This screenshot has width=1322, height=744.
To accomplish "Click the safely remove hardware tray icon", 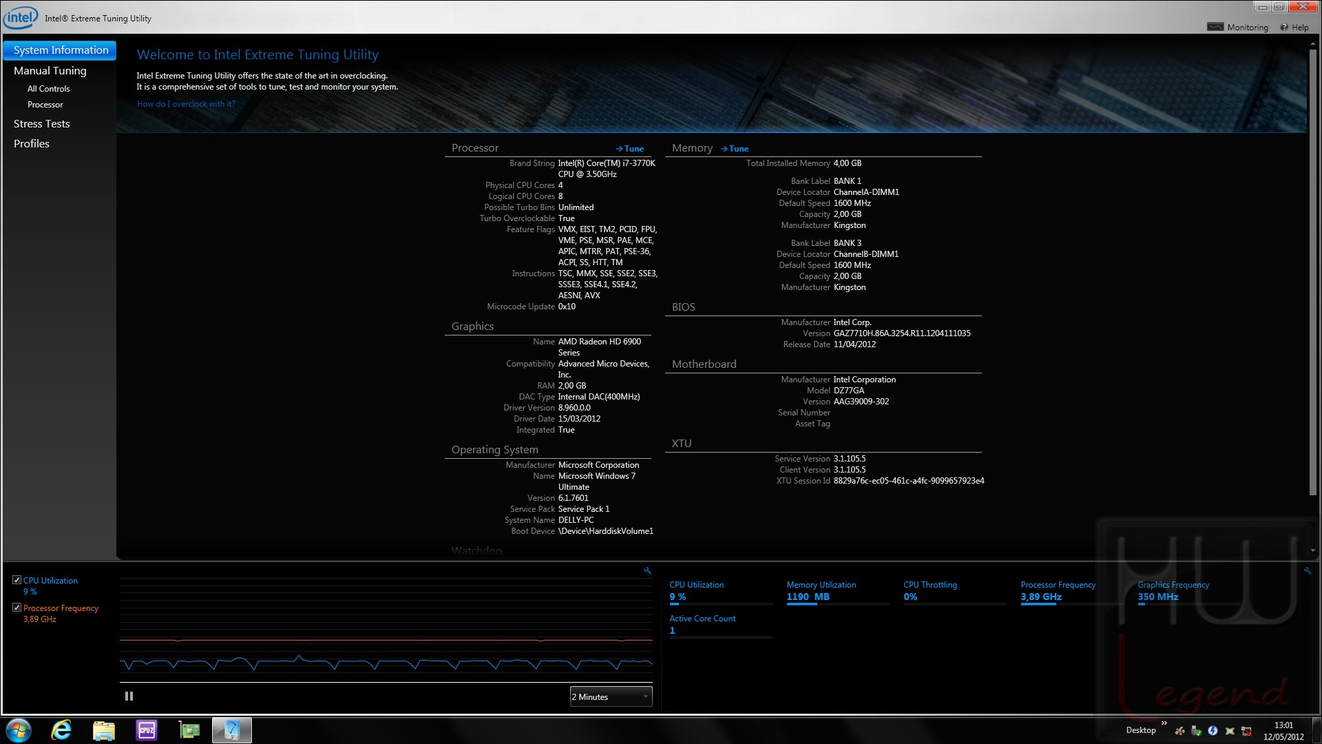I will click(1196, 731).
